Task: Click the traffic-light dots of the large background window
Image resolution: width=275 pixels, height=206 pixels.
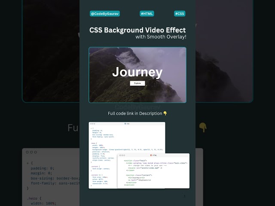Action: pyautogui.click(x=31, y=152)
